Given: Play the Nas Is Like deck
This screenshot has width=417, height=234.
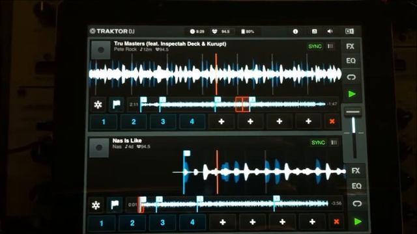Looking at the screenshot, I should [358, 222].
